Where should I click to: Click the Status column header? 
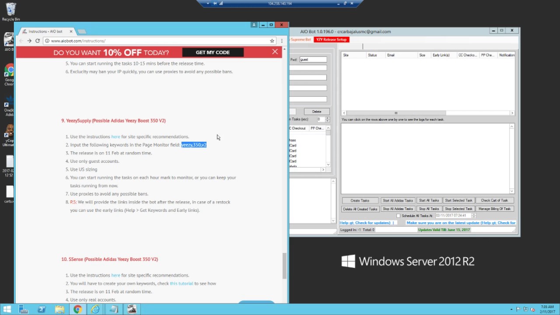point(376,55)
